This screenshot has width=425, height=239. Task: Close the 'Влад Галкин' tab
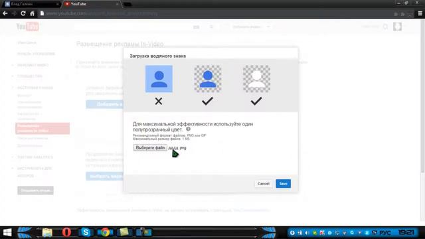point(58,4)
